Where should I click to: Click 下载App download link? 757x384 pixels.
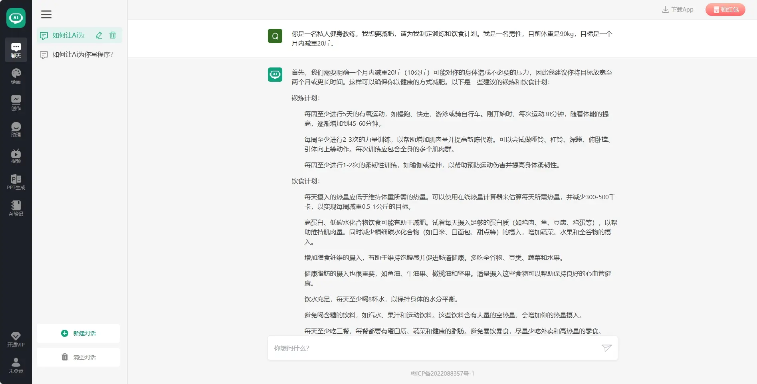pos(678,10)
